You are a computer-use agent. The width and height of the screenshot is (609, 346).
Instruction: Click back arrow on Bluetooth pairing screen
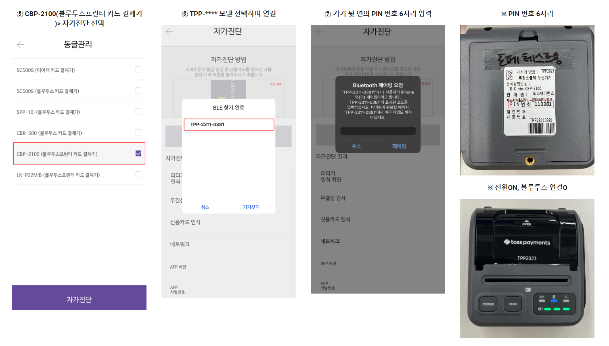pyautogui.click(x=320, y=32)
